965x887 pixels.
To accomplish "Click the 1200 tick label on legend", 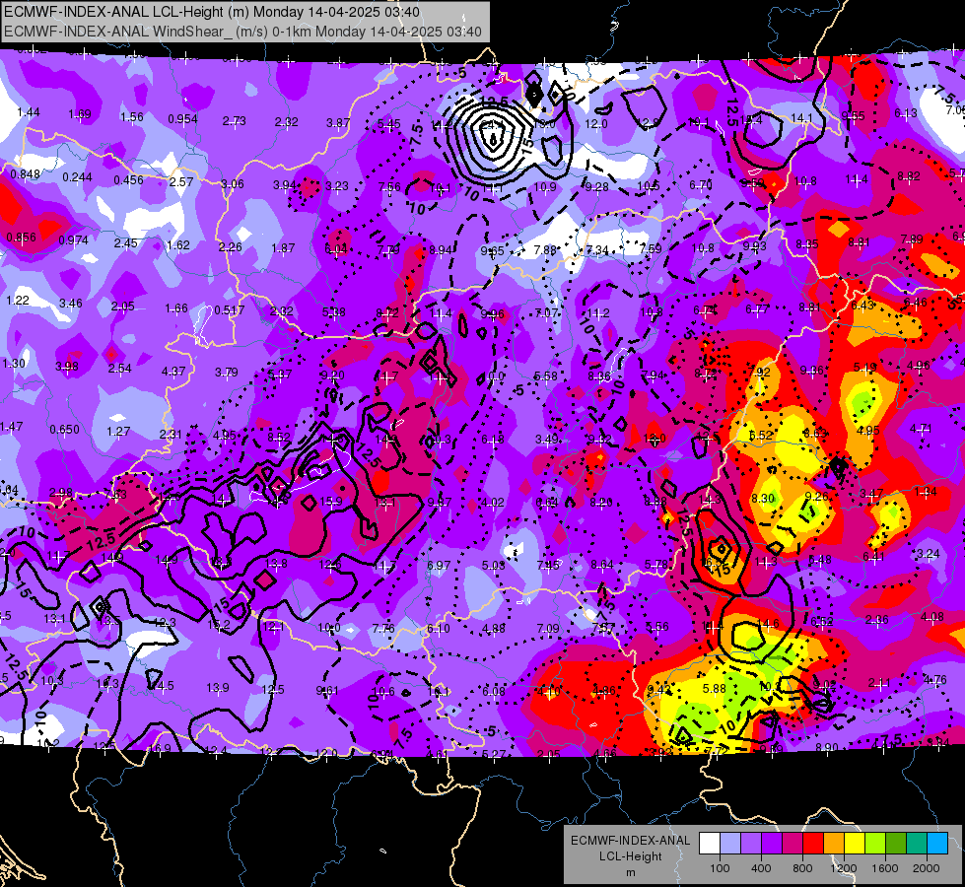I will [x=843, y=868].
